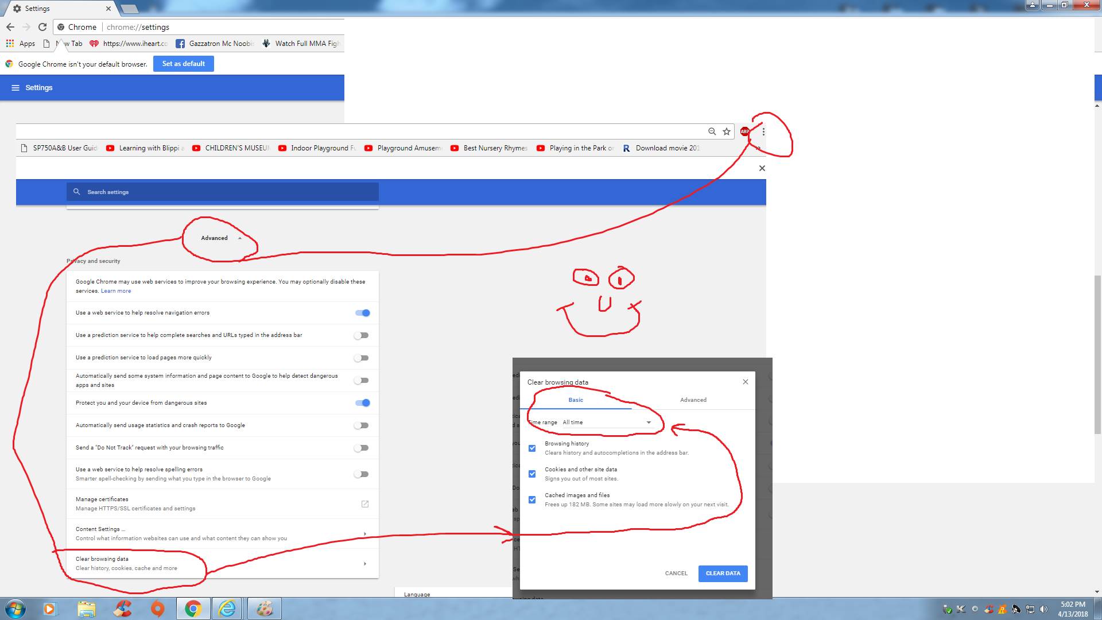Screen dimensions: 1102x620
Task: Toggle navigation errors web service switch
Action: click(362, 313)
